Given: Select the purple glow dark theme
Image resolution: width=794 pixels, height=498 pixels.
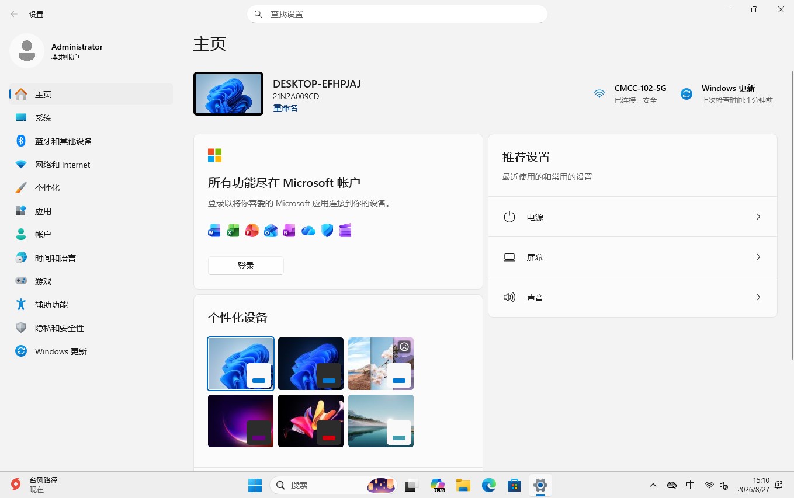Looking at the screenshot, I should (x=241, y=421).
